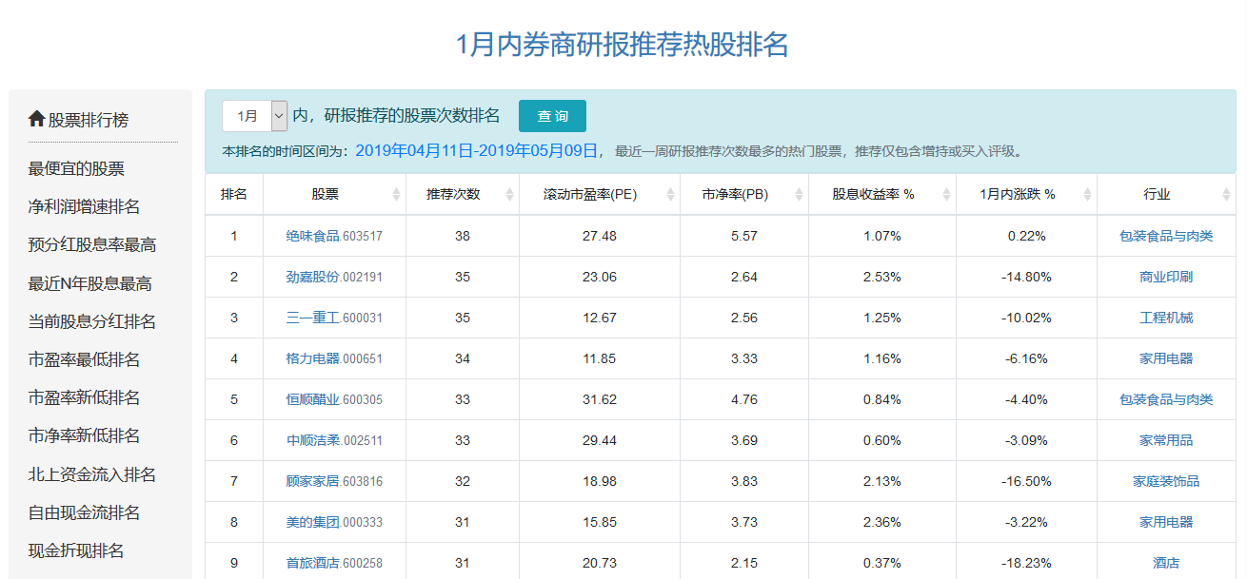Open 市净率新低排名 ranking
The height and width of the screenshot is (579, 1247).
tap(84, 435)
